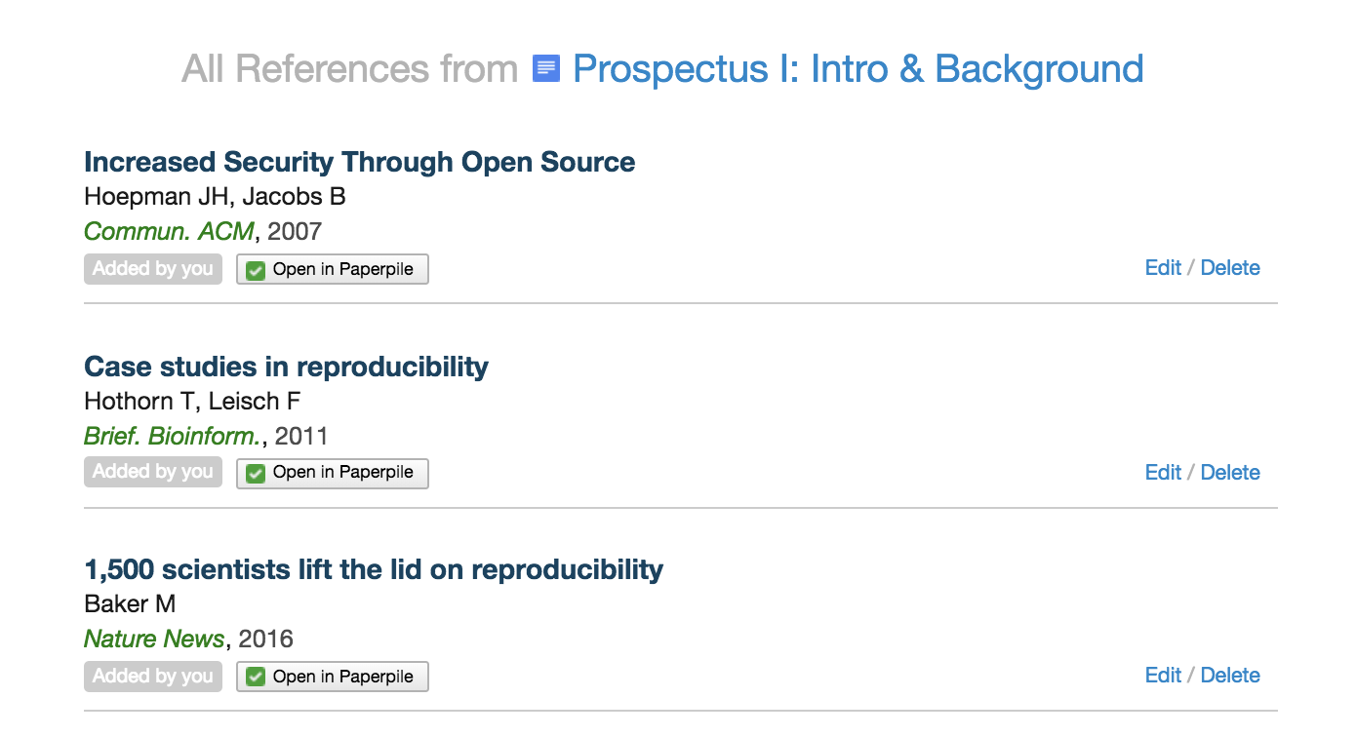The height and width of the screenshot is (737, 1356).
Task: Edit the Increased Security Through Open Source reference
Action: coord(1163,268)
